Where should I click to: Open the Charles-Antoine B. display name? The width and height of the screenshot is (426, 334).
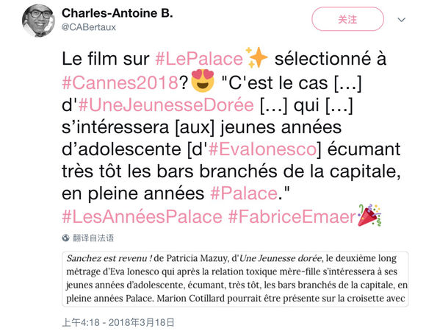(x=117, y=13)
